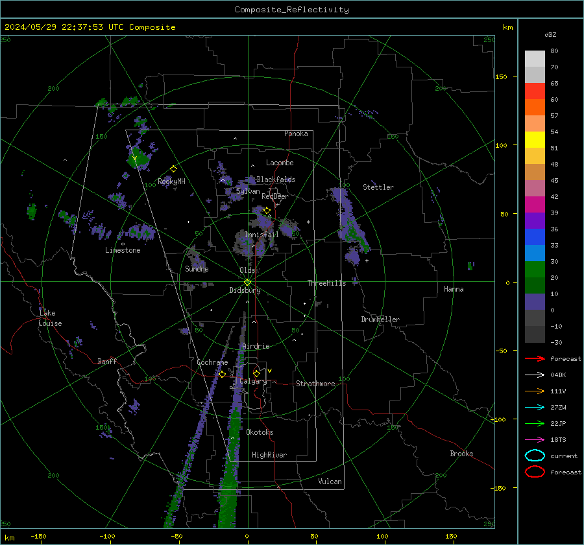Image resolution: width=584 pixels, height=545 pixels.
Task: Click the cyan 27ZW arrow legend icon
Action: pos(535,408)
